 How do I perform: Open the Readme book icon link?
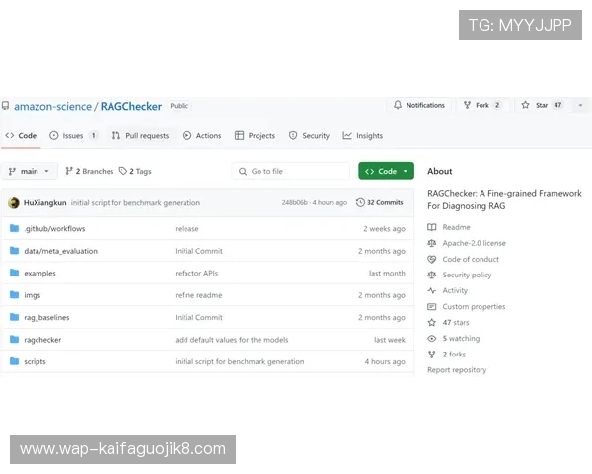[x=431, y=227]
